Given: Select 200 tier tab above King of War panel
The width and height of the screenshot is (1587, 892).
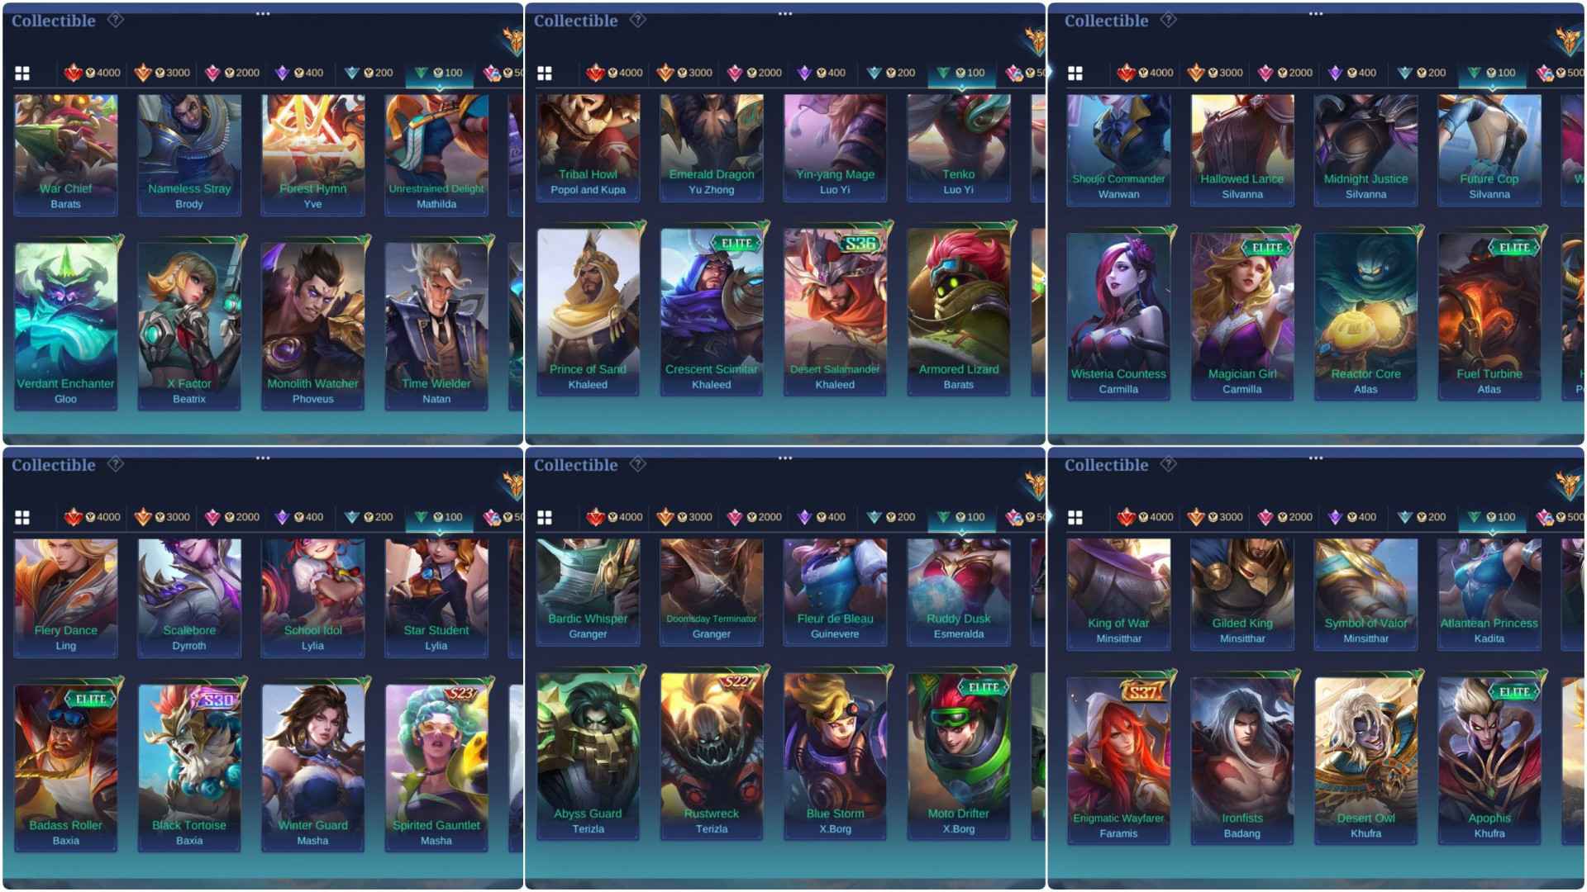Looking at the screenshot, I should click(1422, 517).
